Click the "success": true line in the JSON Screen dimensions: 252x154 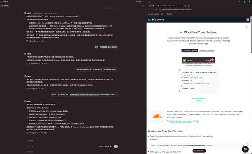coord(187,88)
